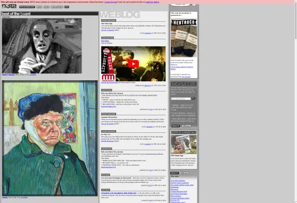
Task: Focus the newsletter email address field
Action: pos(180,99)
